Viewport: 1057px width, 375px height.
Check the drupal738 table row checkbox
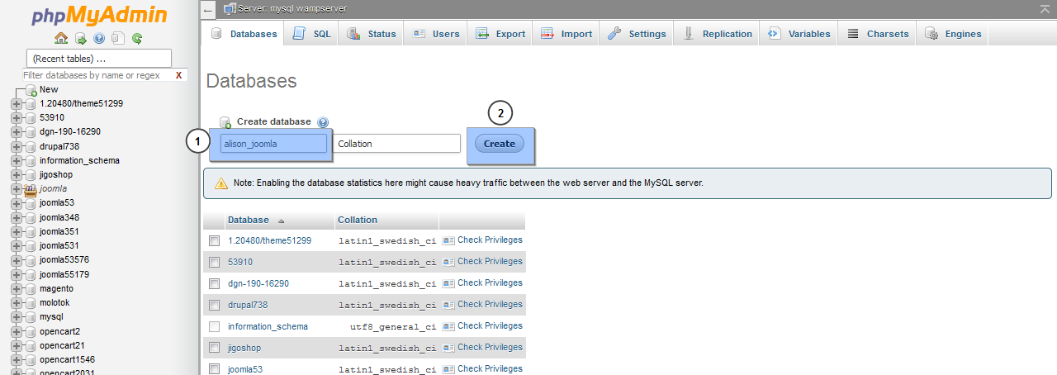214,305
